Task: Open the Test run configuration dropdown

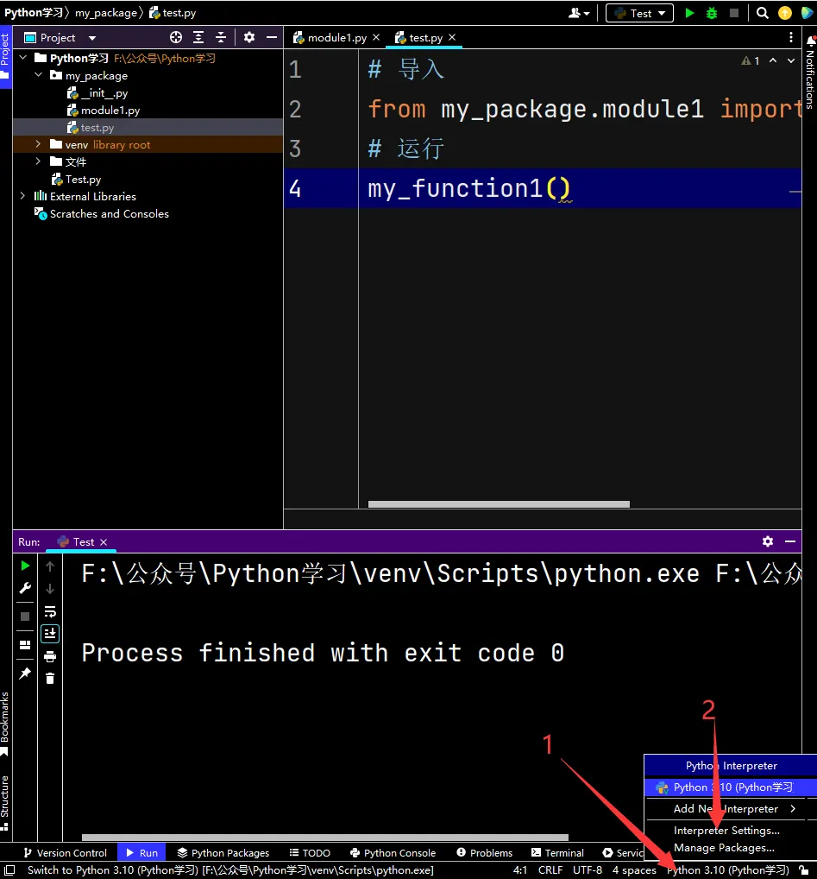Action: (x=639, y=13)
